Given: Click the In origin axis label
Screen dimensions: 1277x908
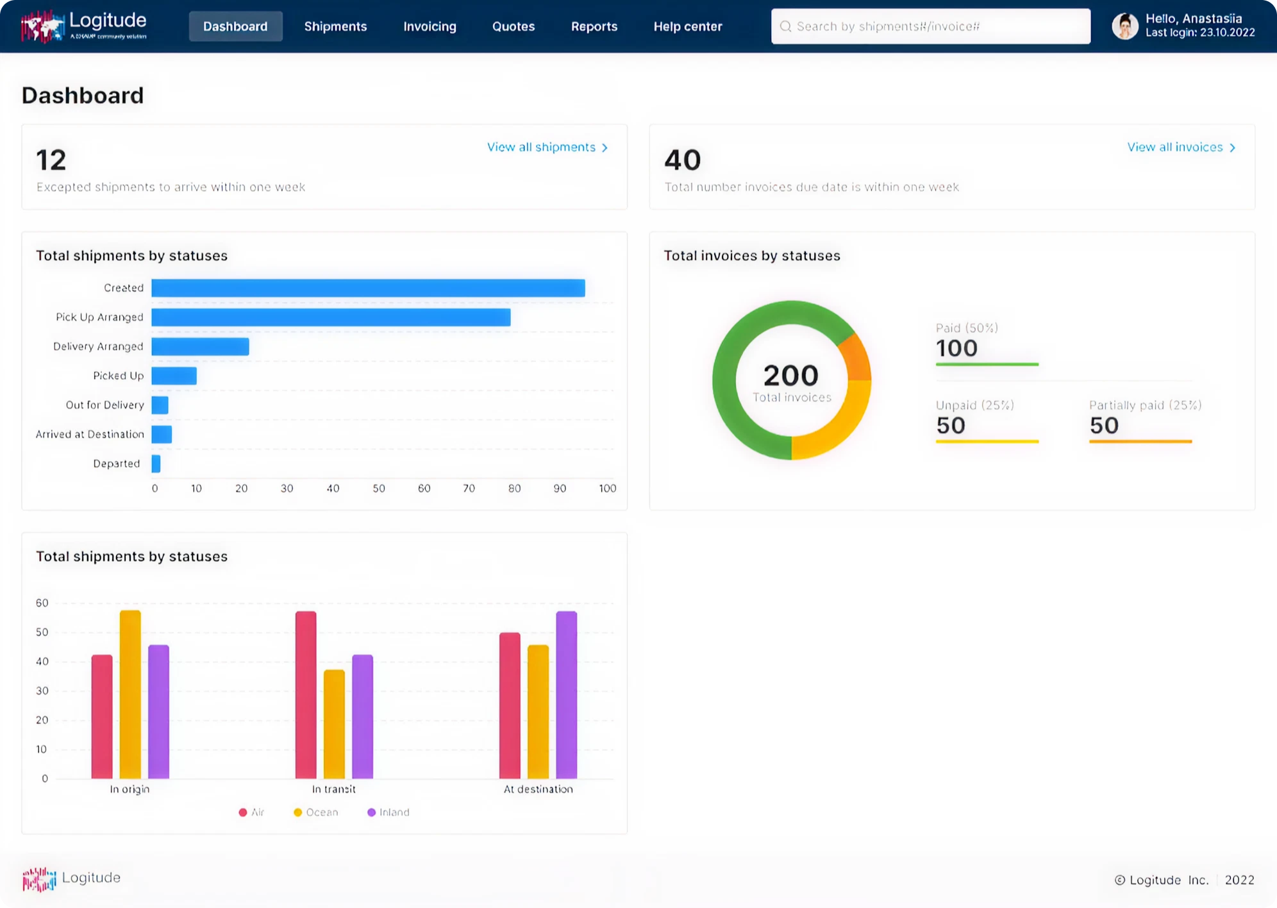Looking at the screenshot, I should [x=129, y=789].
